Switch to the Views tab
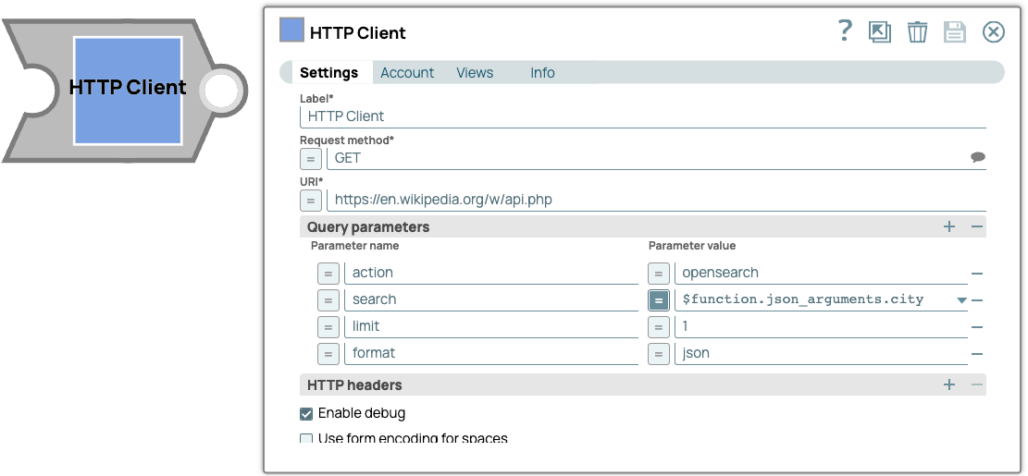The width and height of the screenshot is (1028, 476). [475, 73]
